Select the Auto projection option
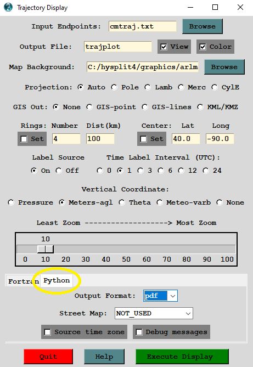The height and width of the screenshot is (367, 253). pos(81,87)
